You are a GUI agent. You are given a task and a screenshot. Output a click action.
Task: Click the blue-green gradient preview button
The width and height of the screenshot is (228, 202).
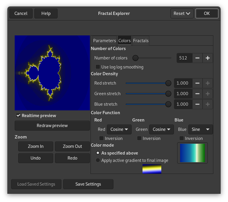(192, 153)
